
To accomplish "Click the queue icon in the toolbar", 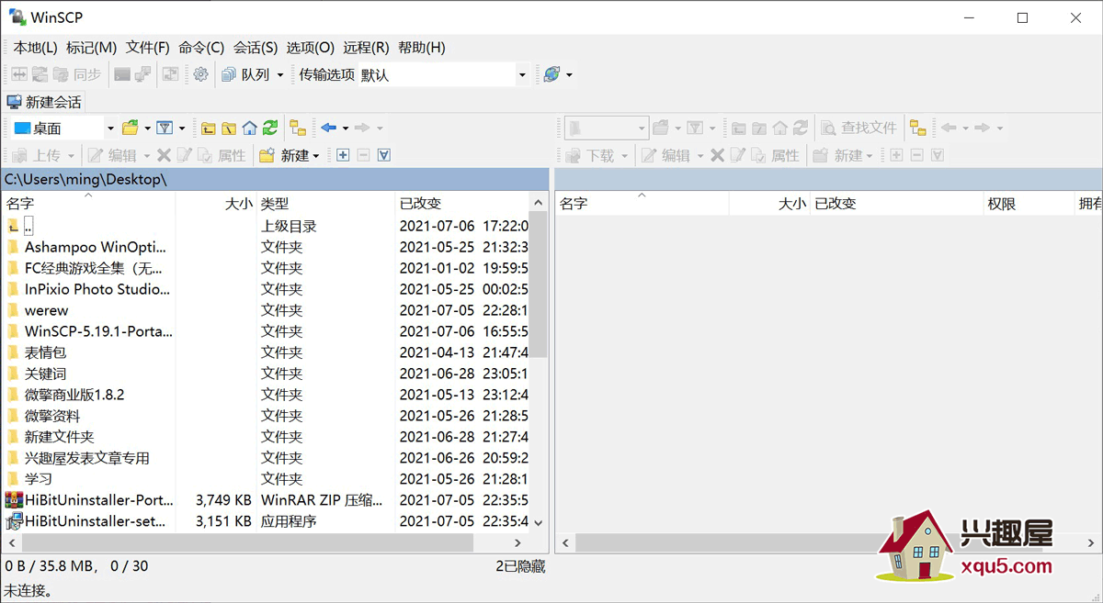I will [229, 75].
